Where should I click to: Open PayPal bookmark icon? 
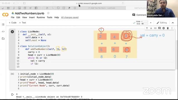pyautogui.click(x=69, y=8)
